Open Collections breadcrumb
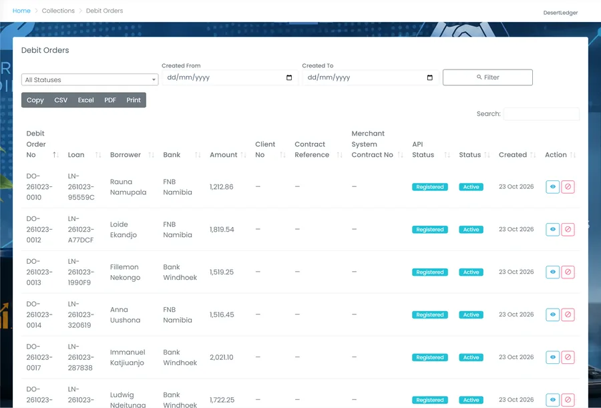The image size is (601, 408). pos(58,11)
